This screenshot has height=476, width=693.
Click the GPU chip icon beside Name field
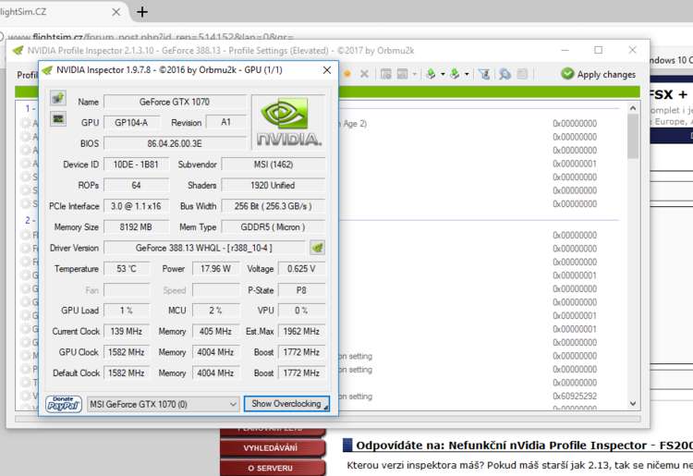click(x=58, y=98)
